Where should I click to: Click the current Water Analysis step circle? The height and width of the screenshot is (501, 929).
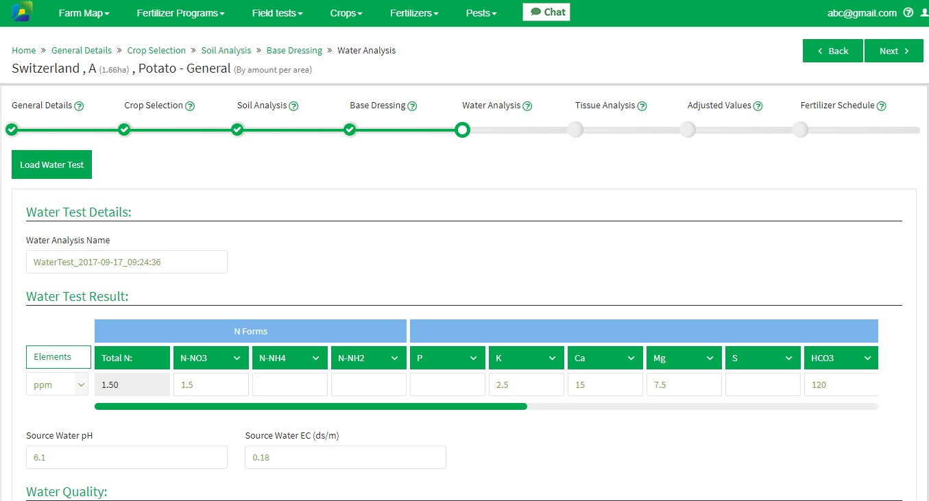[x=463, y=130]
